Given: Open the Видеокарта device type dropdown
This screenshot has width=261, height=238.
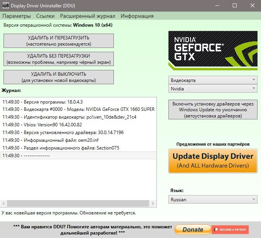Looking at the screenshot, I should coord(213,80).
